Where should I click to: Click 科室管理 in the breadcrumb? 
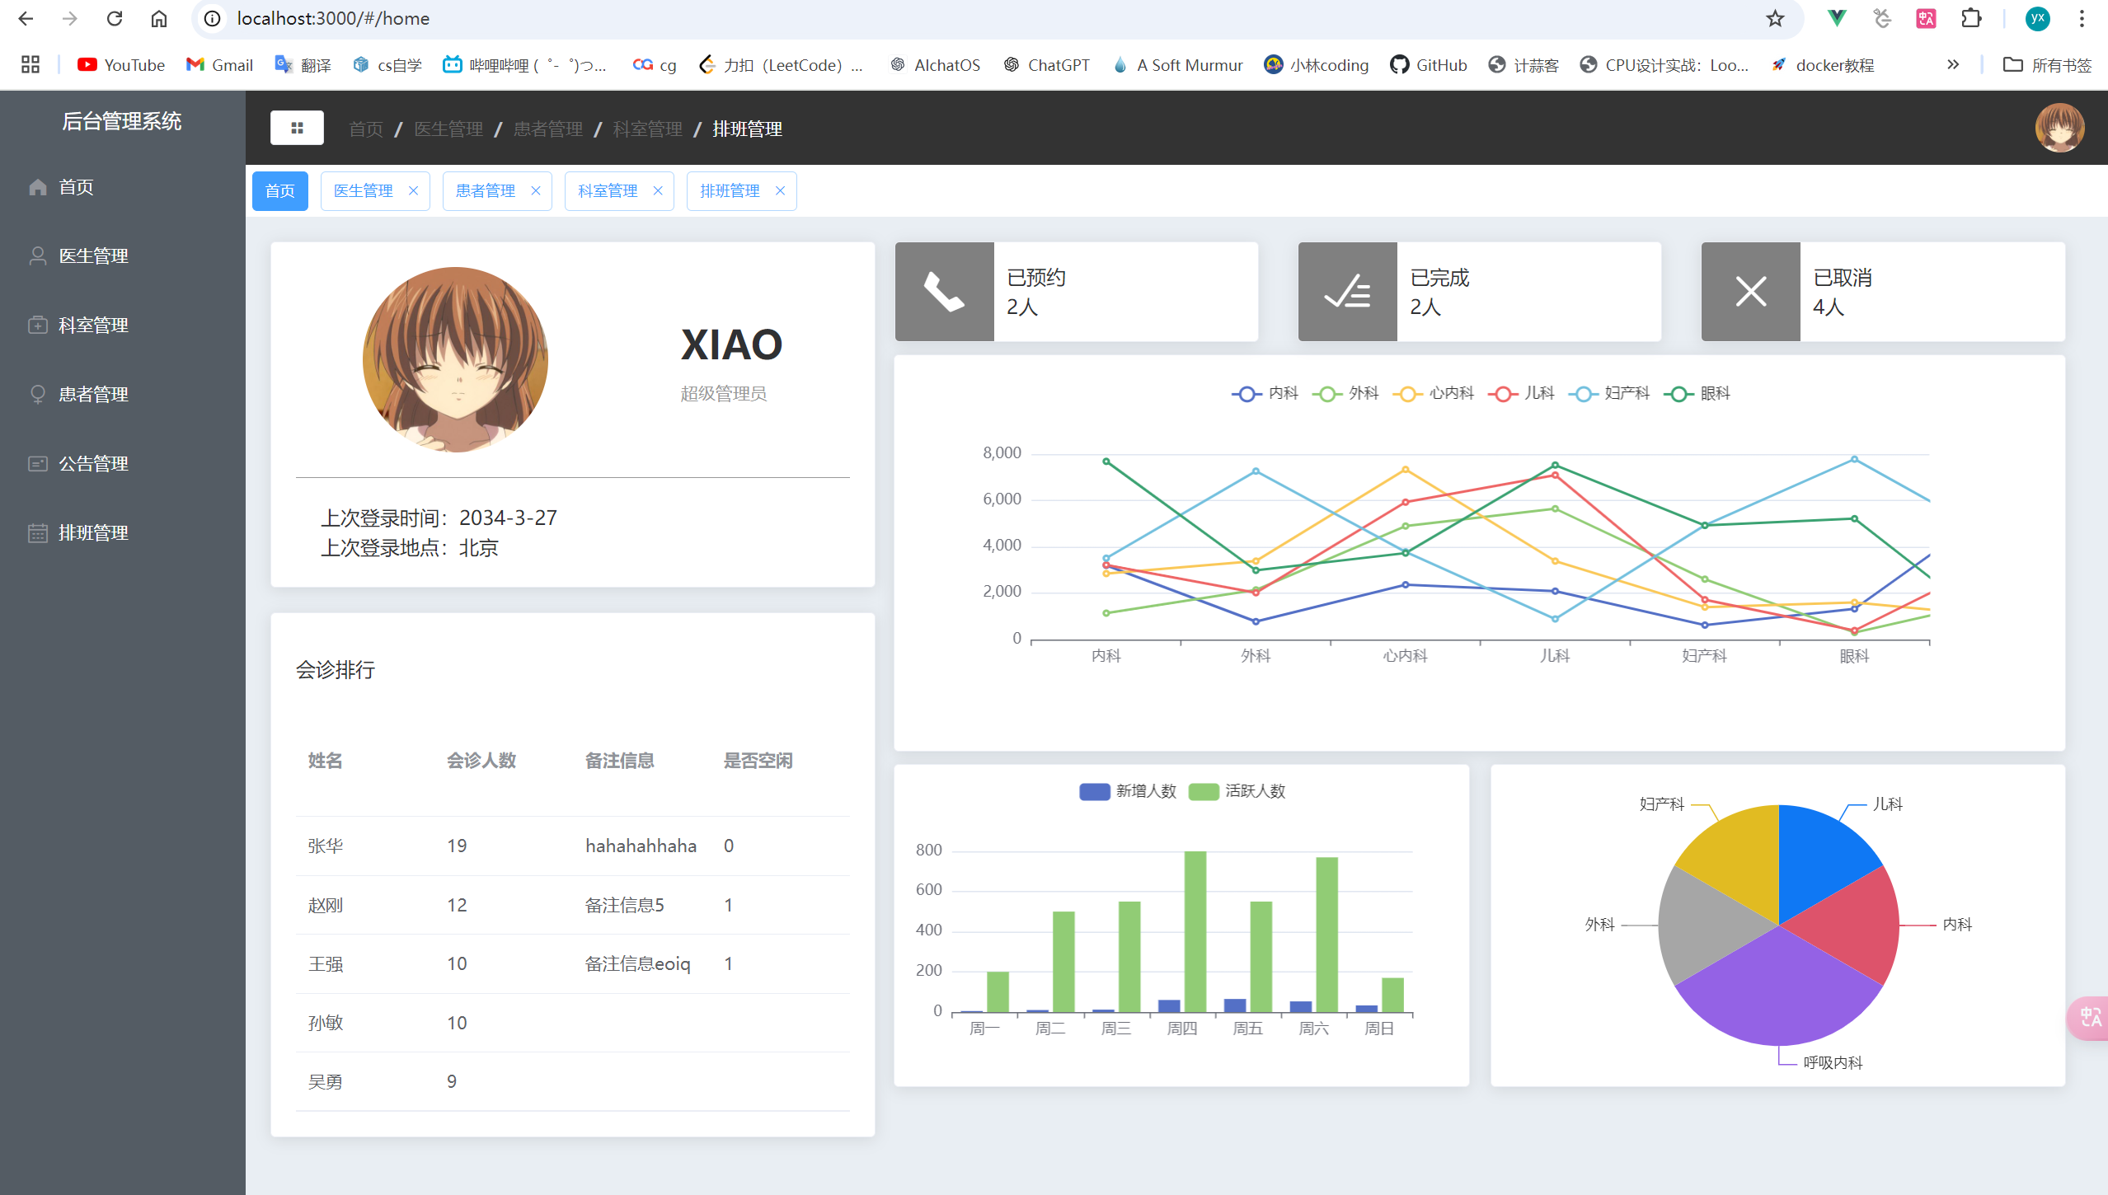click(647, 129)
